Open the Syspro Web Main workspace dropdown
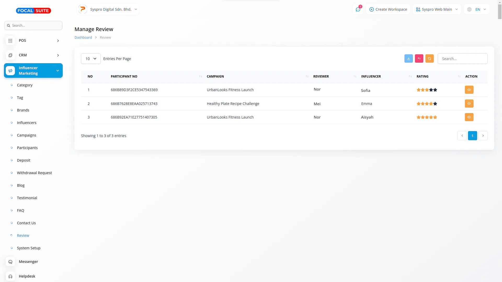 pos(437,9)
